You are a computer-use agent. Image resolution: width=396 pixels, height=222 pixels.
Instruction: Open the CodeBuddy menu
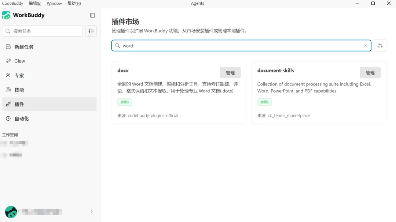pos(12,3)
